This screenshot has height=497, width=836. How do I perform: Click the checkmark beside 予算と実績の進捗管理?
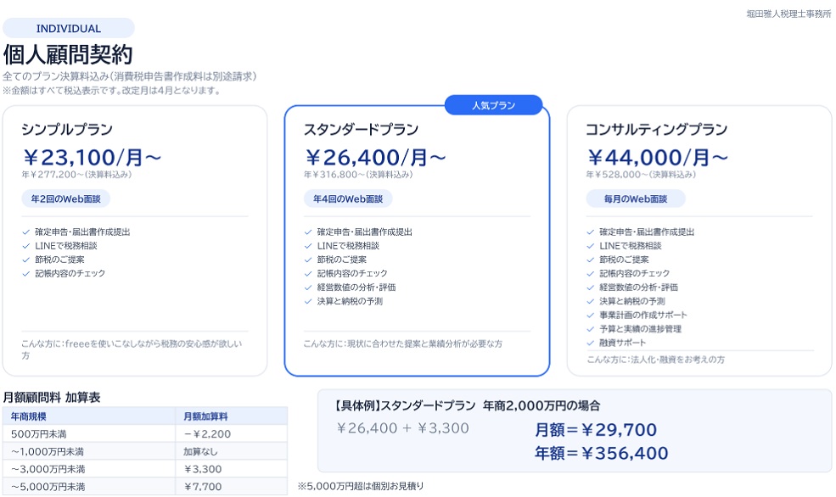[590, 329]
